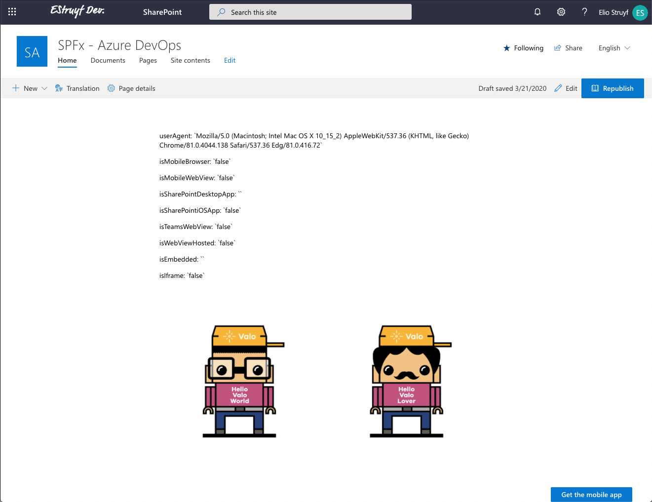Open the app launcher waffle icon
The height and width of the screenshot is (502, 652).
[12, 12]
